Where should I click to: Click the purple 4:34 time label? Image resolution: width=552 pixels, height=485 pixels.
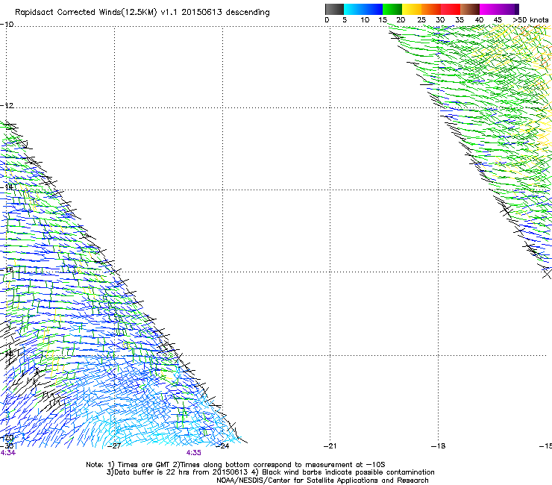(x=7, y=453)
